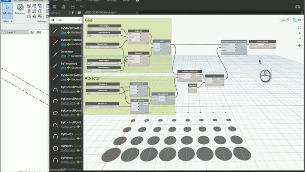
Task: Click the Line link under ByStartPointEndPoint
Action: [x=63, y=32]
